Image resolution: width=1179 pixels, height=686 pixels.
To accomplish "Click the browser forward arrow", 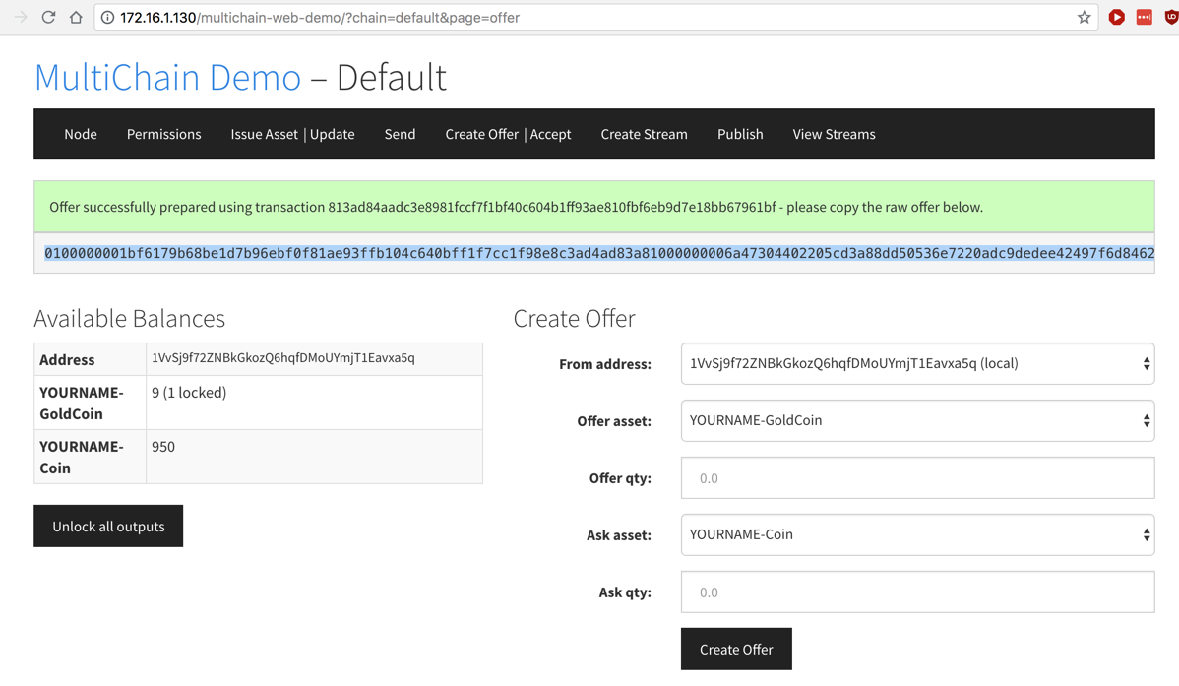I will tap(21, 17).
